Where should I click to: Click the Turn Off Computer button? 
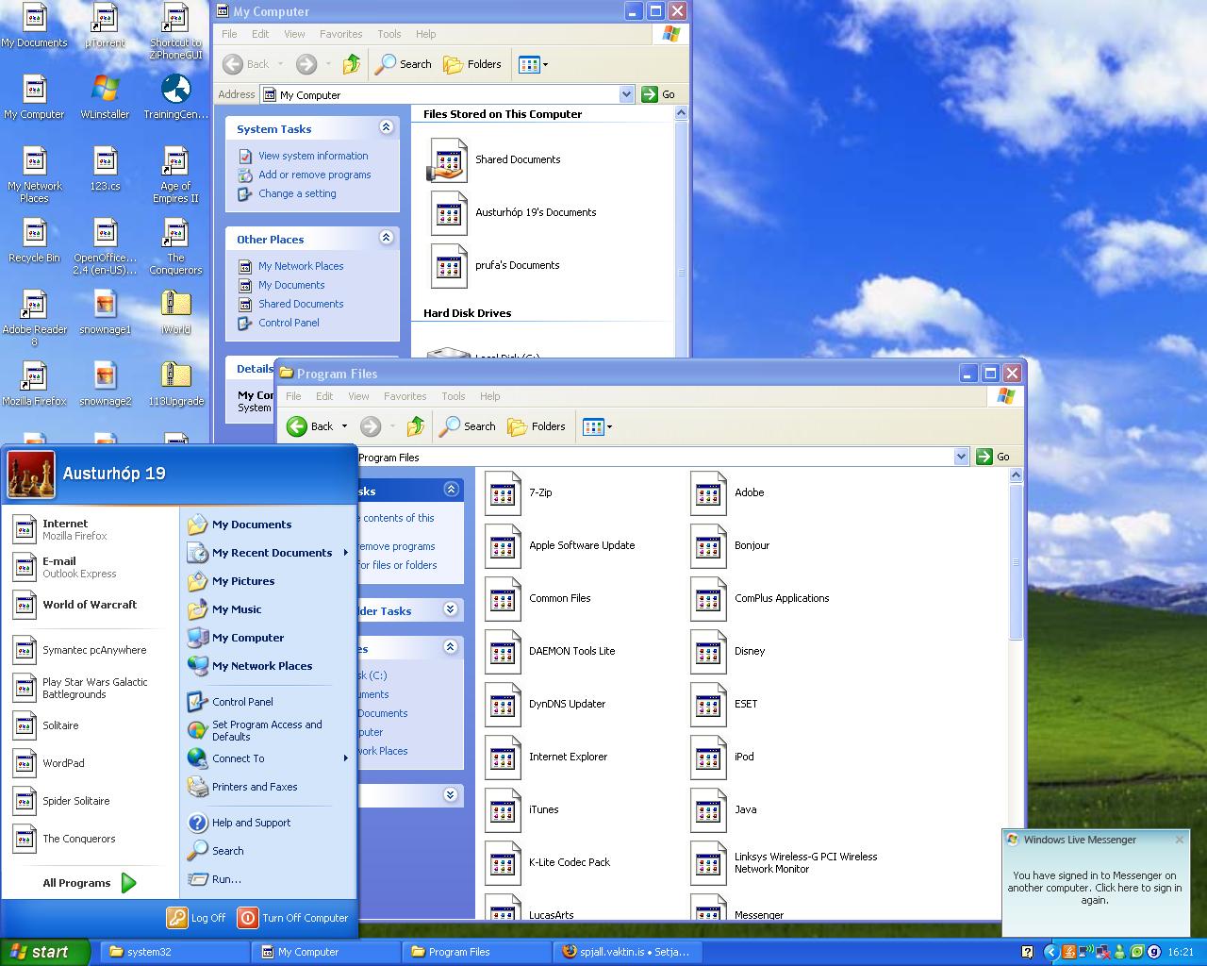(293, 917)
